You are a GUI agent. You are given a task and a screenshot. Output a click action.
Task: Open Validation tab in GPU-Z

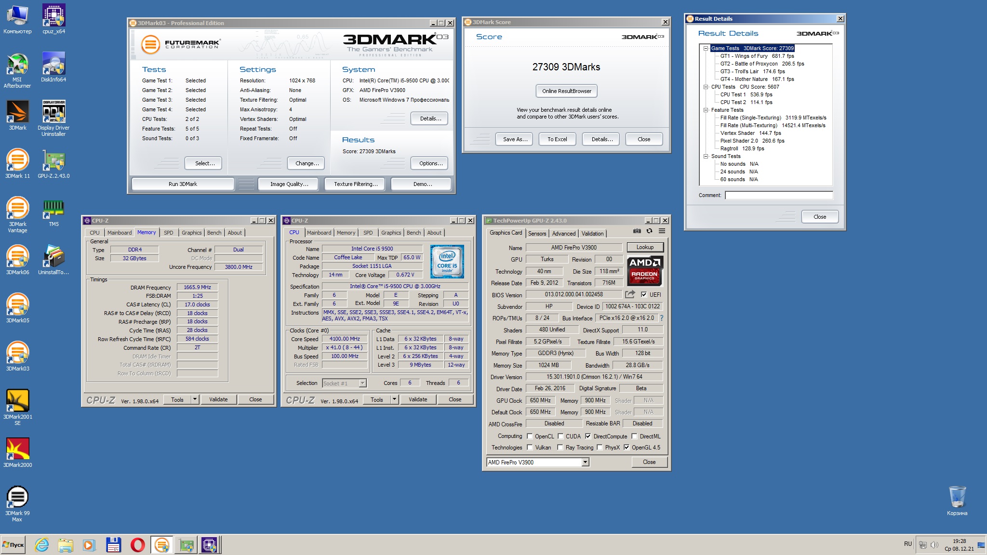click(x=592, y=234)
